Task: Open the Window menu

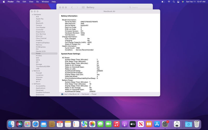Action: (45, 2)
